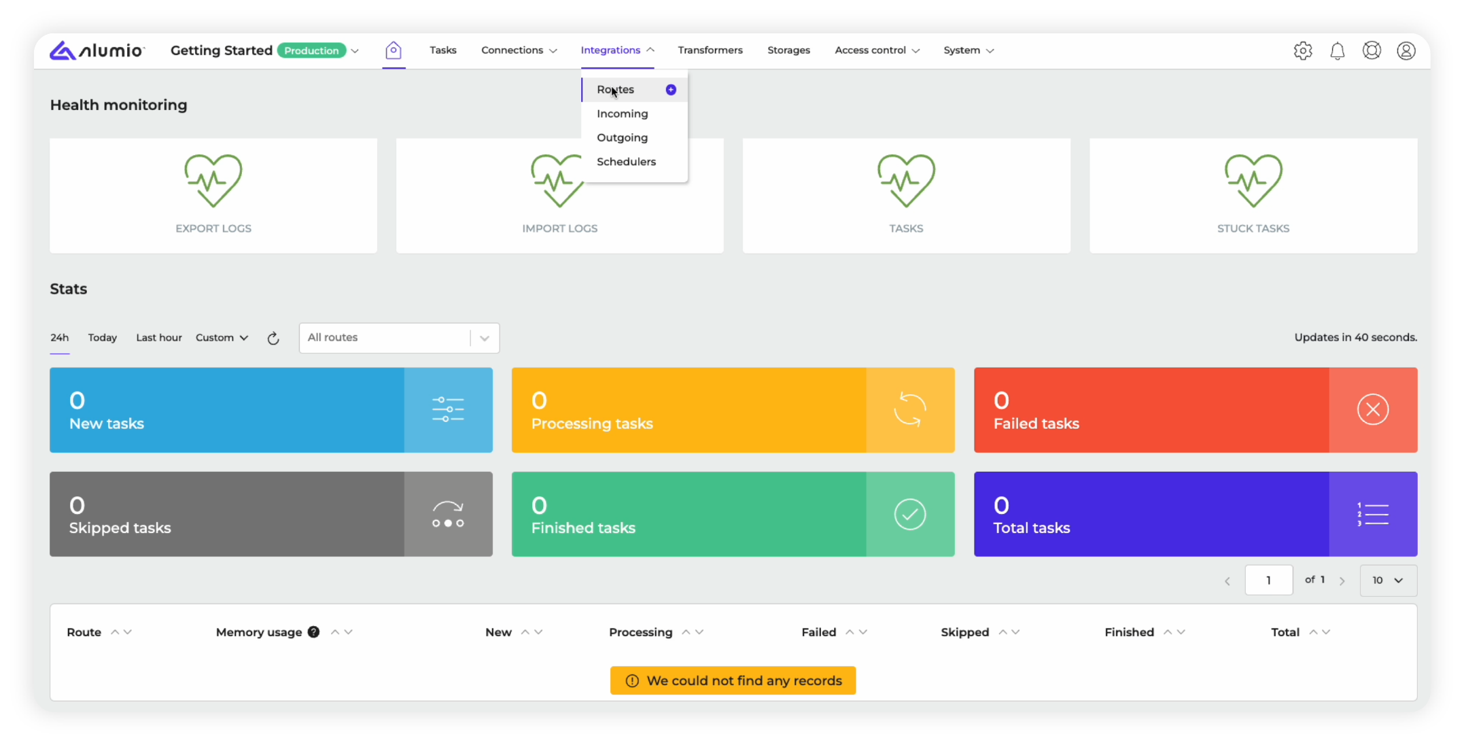The image size is (1464, 745).
Task: Click the page number input field
Action: tap(1268, 581)
